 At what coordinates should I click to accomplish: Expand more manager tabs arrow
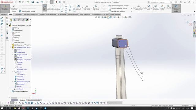(x=30, y=20)
